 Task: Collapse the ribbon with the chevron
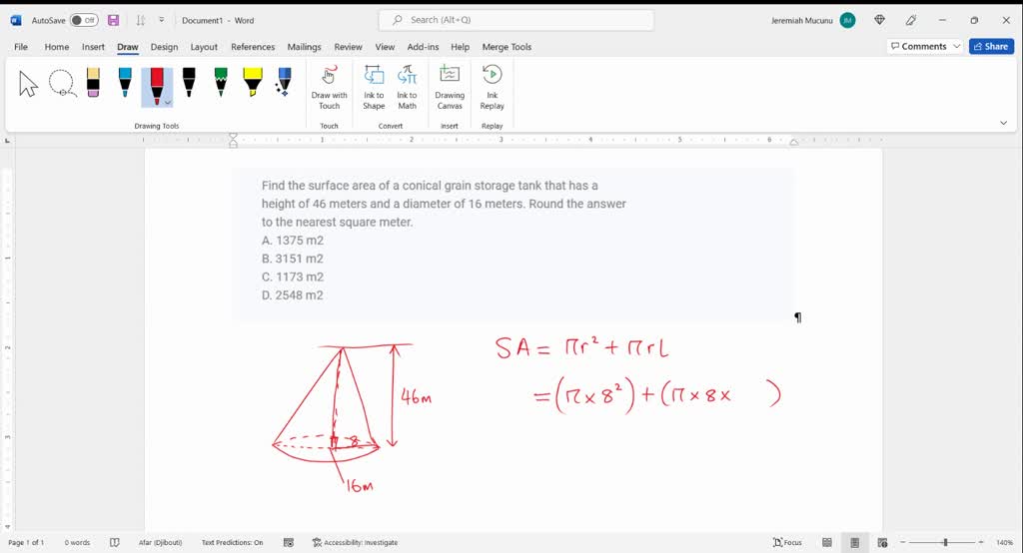tap(1003, 123)
